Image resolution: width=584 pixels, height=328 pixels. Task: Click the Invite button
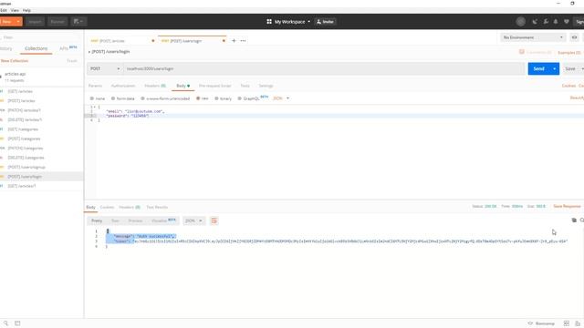click(x=325, y=22)
